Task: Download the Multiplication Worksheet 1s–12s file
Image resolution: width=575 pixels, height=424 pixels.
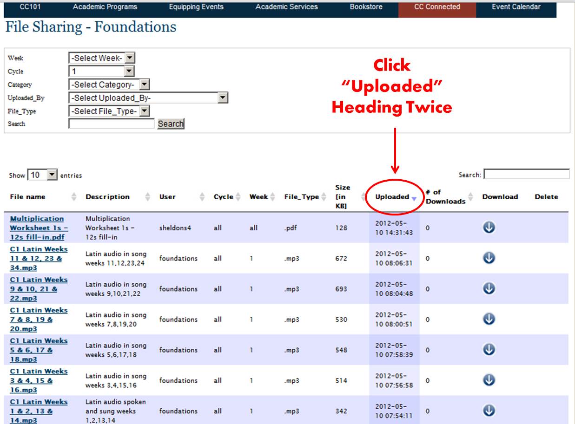Action: pos(489,228)
